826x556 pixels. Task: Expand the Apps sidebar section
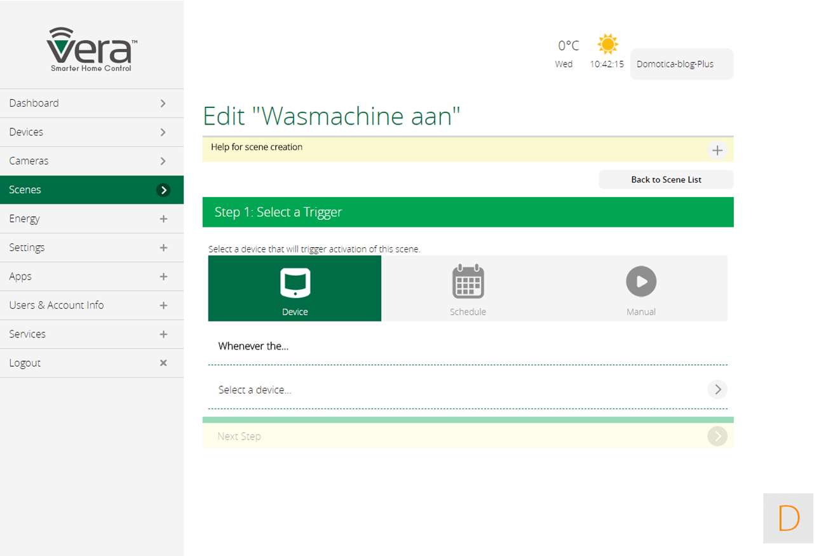[163, 276]
